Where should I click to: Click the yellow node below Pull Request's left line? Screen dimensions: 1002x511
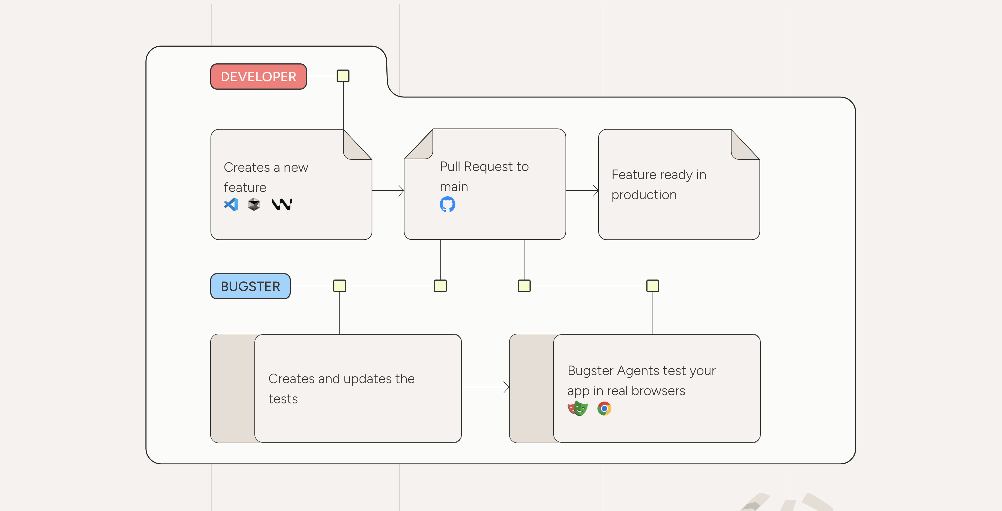click(440, 286)
